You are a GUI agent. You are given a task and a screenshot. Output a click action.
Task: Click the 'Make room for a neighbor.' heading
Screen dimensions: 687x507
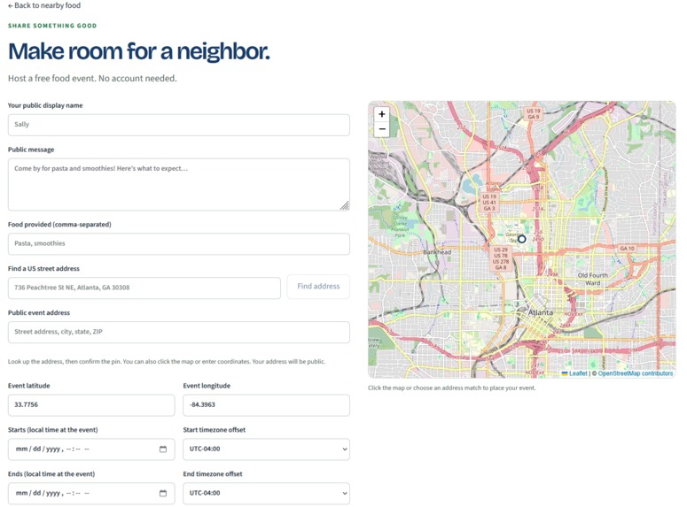139,51
